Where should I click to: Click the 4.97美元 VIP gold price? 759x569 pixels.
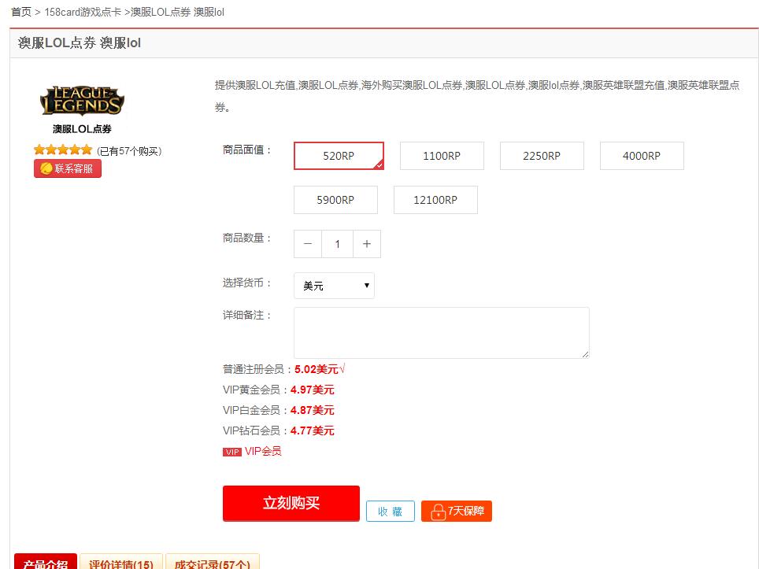click(x=313, y=390)
